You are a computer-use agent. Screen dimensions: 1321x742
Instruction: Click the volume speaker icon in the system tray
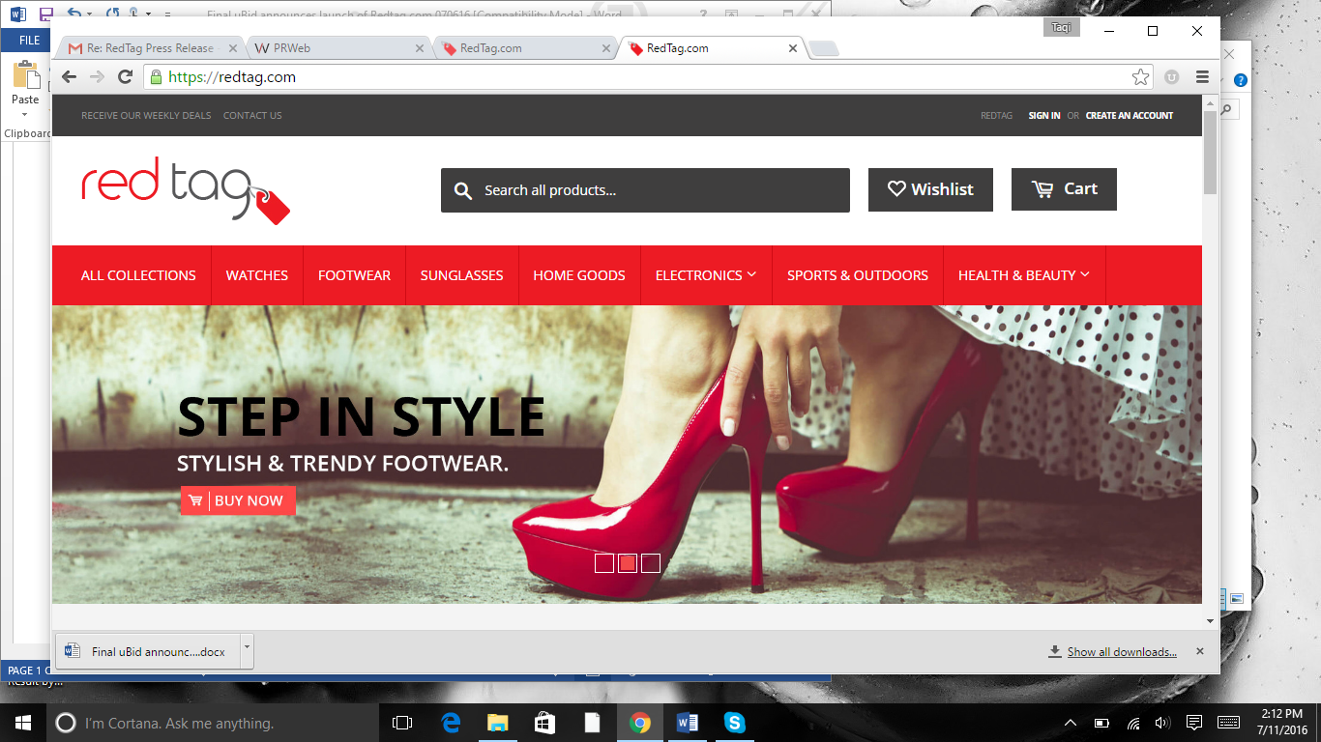pos(1162,723)
